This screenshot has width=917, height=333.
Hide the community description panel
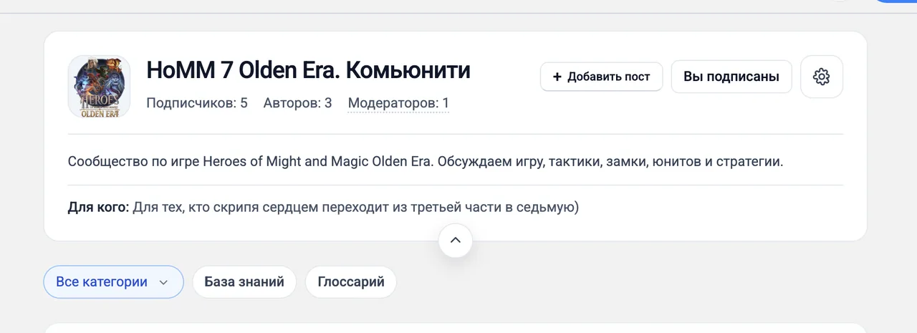click(455, 241)
